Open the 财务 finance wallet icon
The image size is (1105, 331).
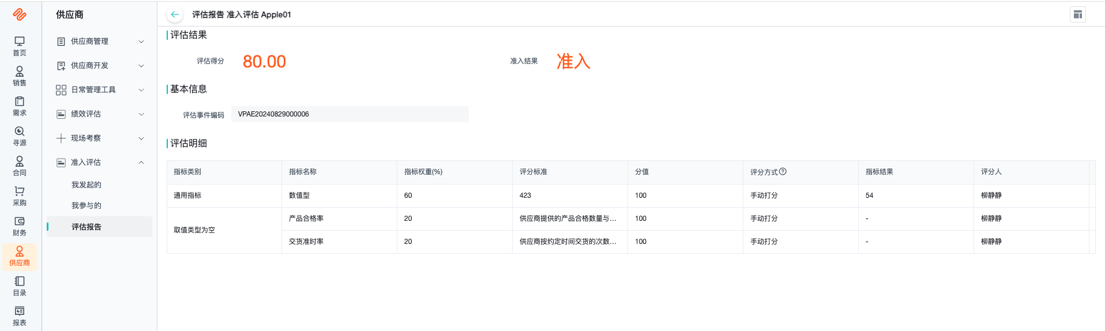click(x=20, y=221)
